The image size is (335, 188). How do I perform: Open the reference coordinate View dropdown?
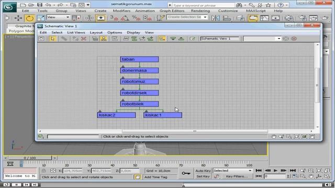pos(58,17)
